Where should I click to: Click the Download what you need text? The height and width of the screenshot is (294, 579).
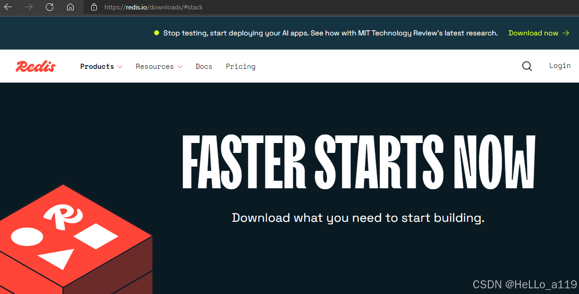click(358, 218)
